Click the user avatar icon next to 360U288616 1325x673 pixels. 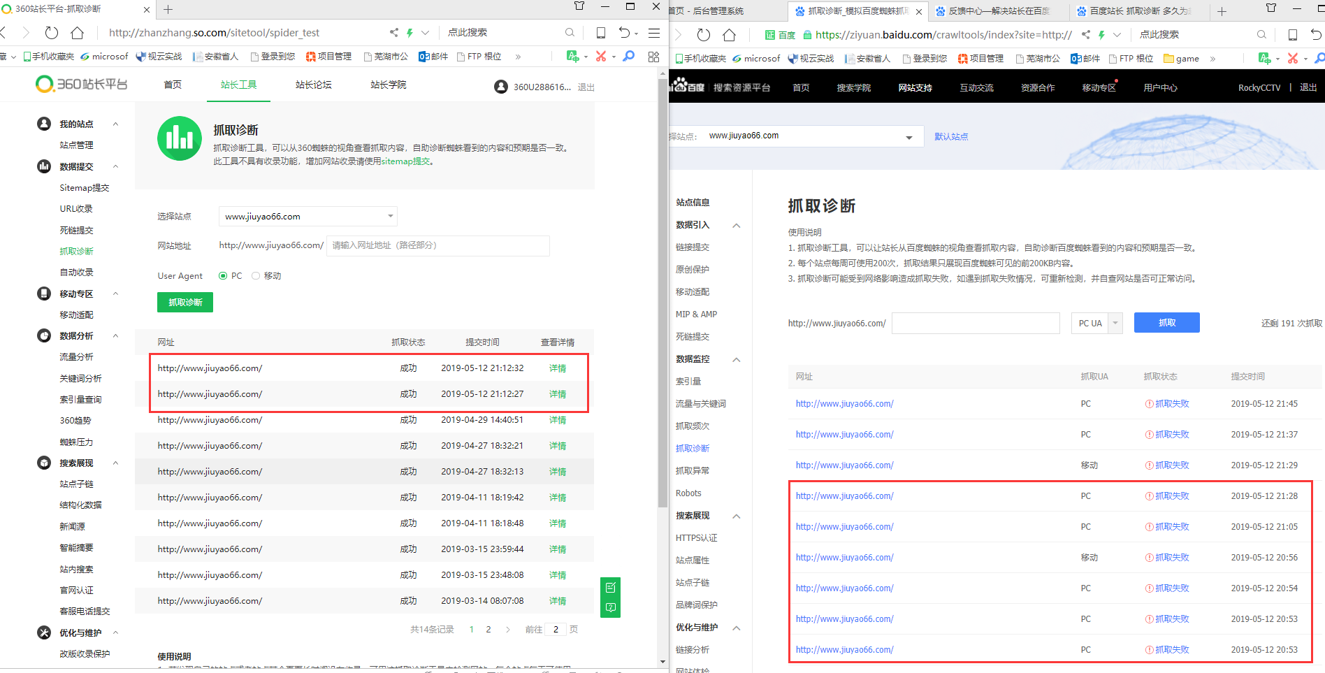[x=501, y=87]
